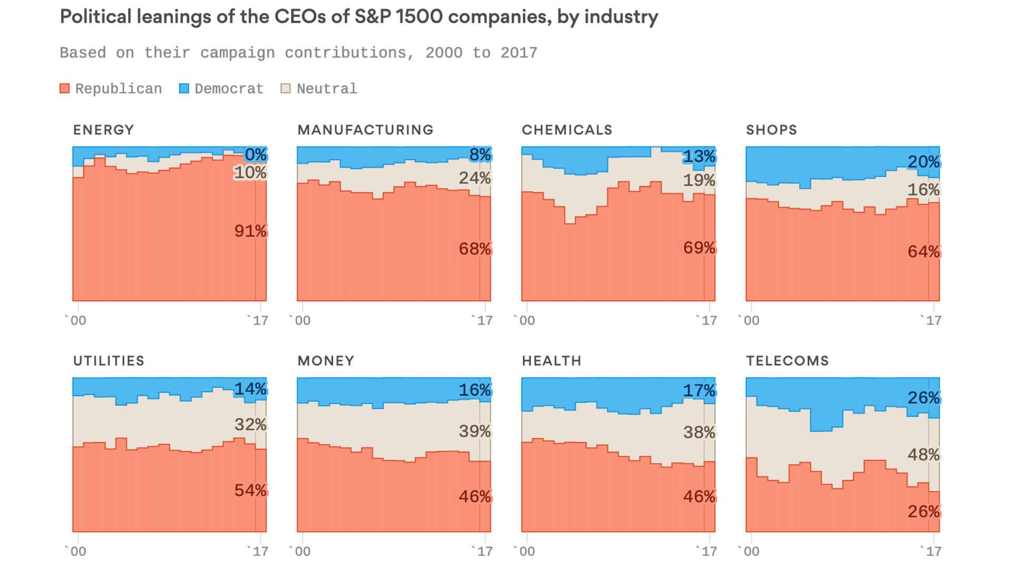Click the MONEY chart heading
Viewport: 1012px width, 569px height.
(326, 361)
